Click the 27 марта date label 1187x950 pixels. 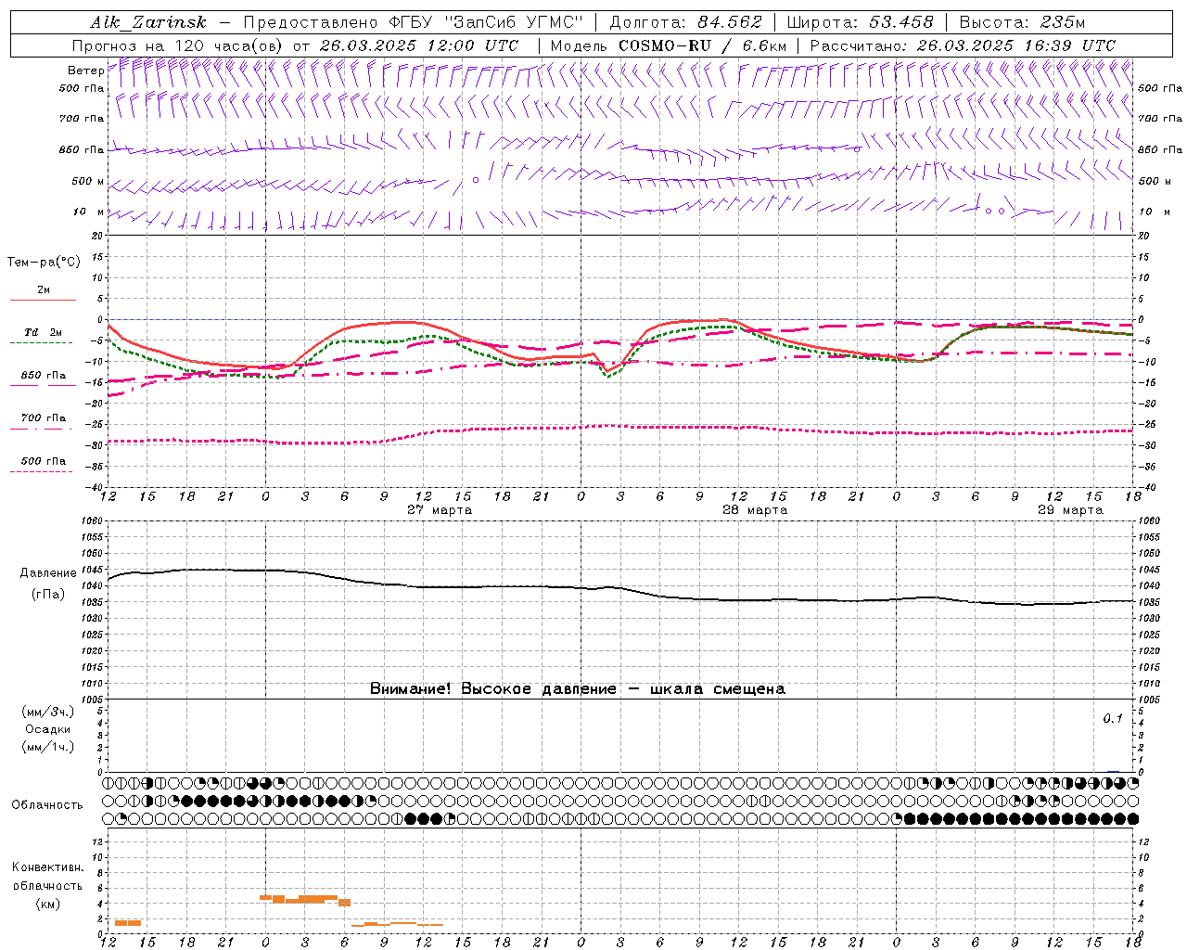point(440,510)
